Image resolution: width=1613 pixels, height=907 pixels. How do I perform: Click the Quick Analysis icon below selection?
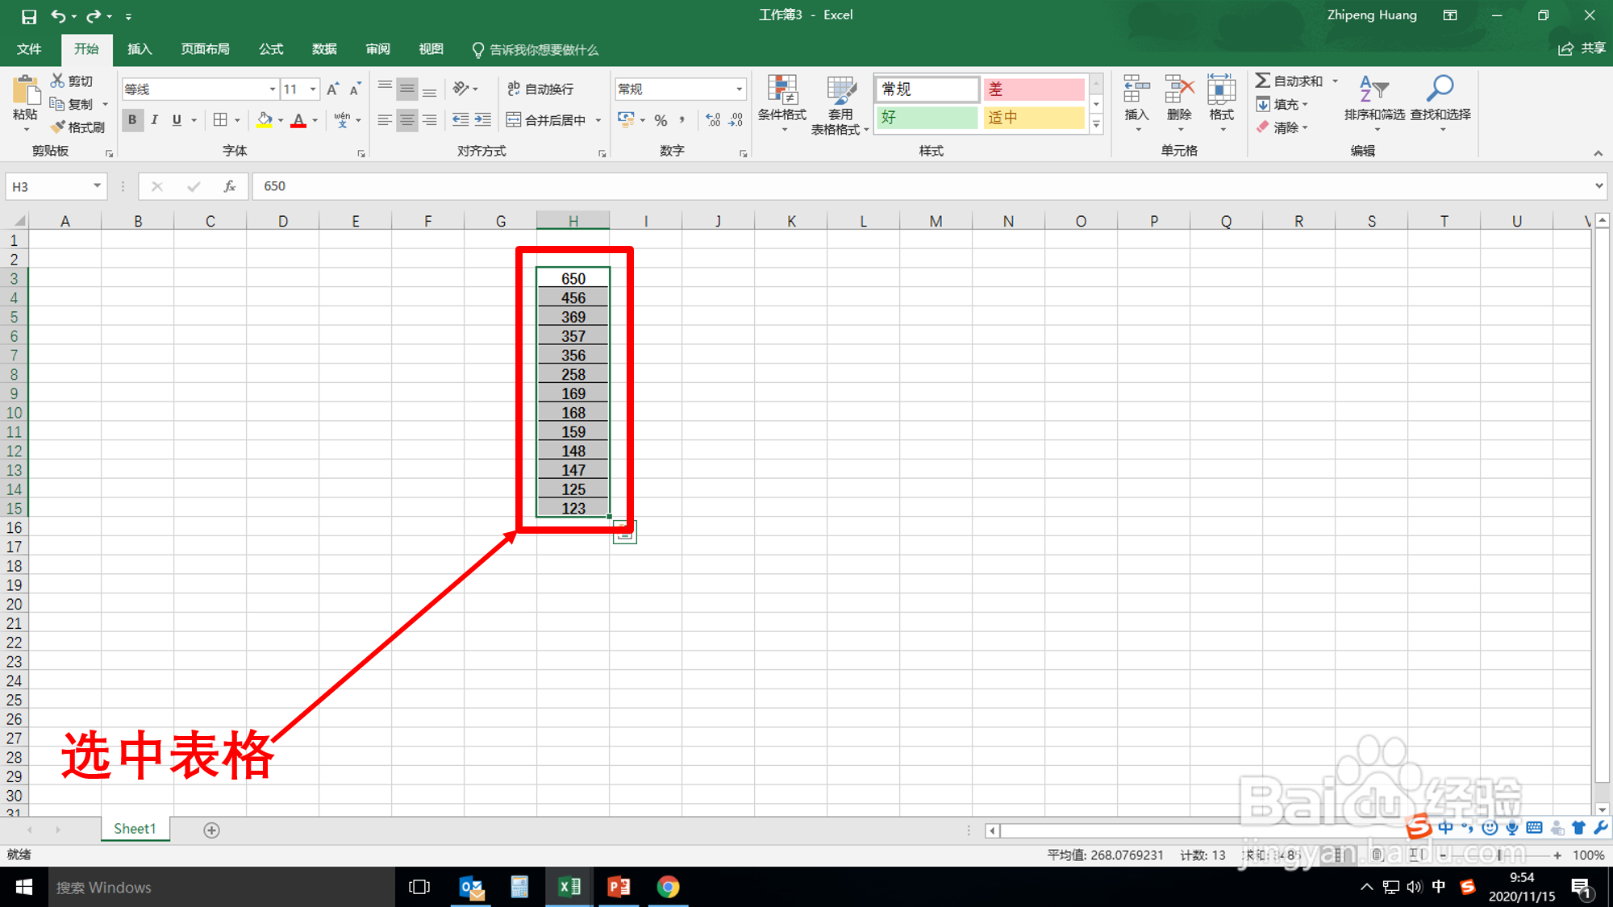tap(624, 532)
